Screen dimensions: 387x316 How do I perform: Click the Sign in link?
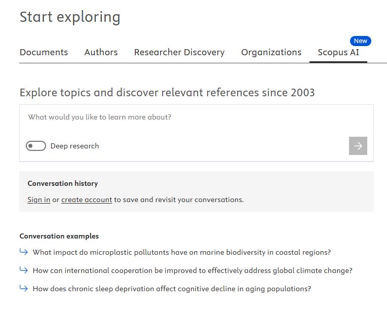39,200
